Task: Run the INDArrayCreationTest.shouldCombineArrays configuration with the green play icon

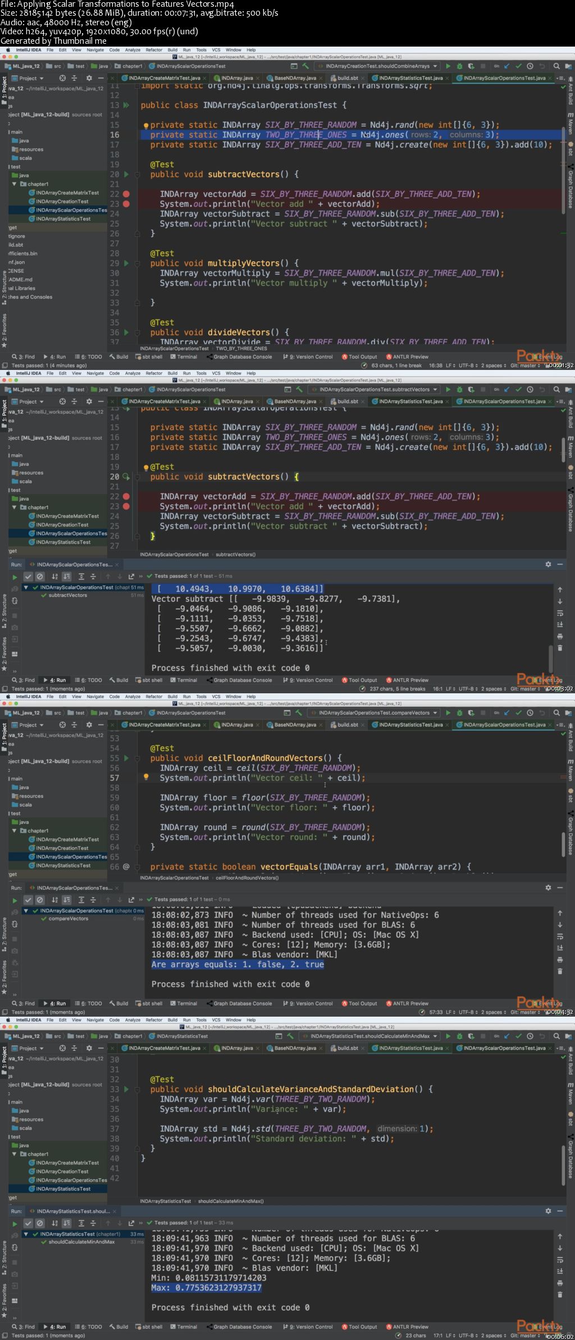Action: 448,66
